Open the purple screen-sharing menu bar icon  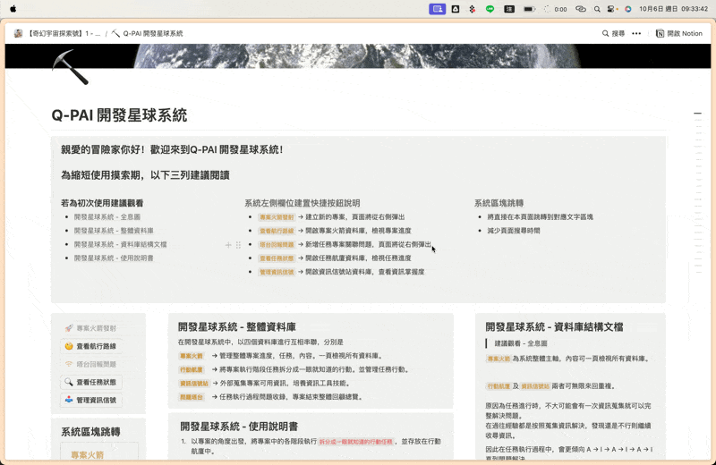click(437, 9)
